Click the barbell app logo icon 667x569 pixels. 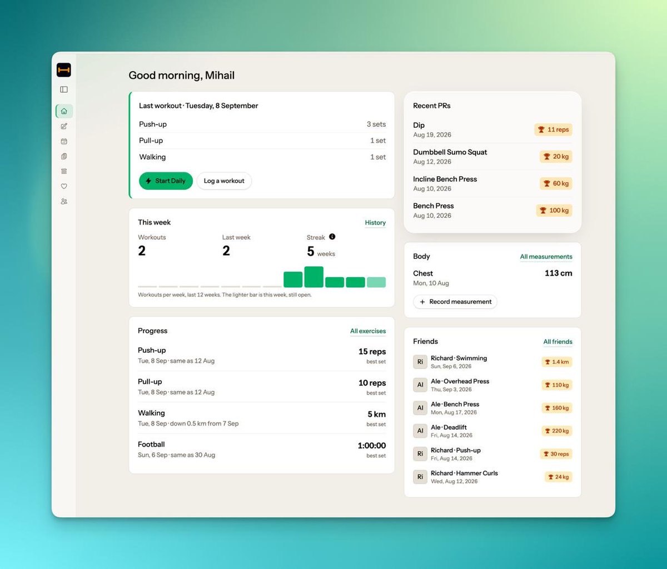click(64, 70)
